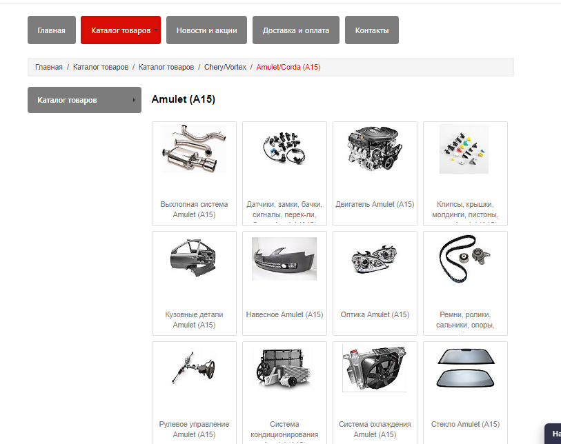Screen dimensions: 561x444
Task: Open the dark chat widget at bottom right
Action: pyautogui.click(x=553, y=434)
